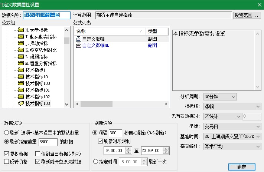Select I.超买超卖指标 tree label
This screenshot has width=264, height=172.
point(41,37)
